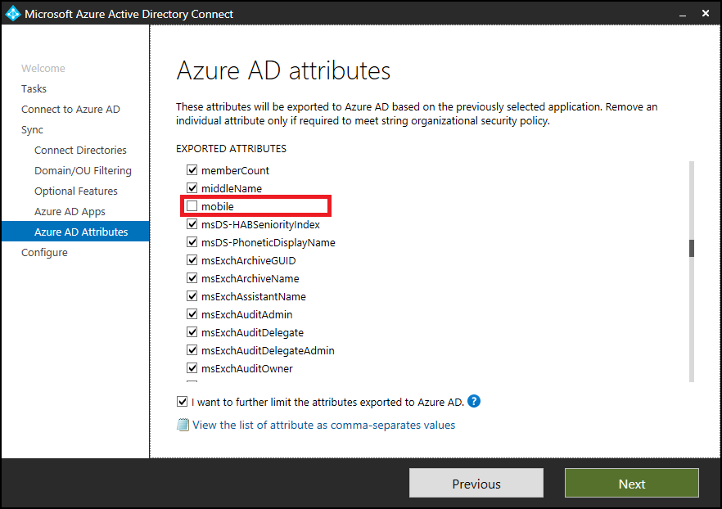
Task: Disable the msExchAuditOwner checkbox
Action: click(192, 368)
